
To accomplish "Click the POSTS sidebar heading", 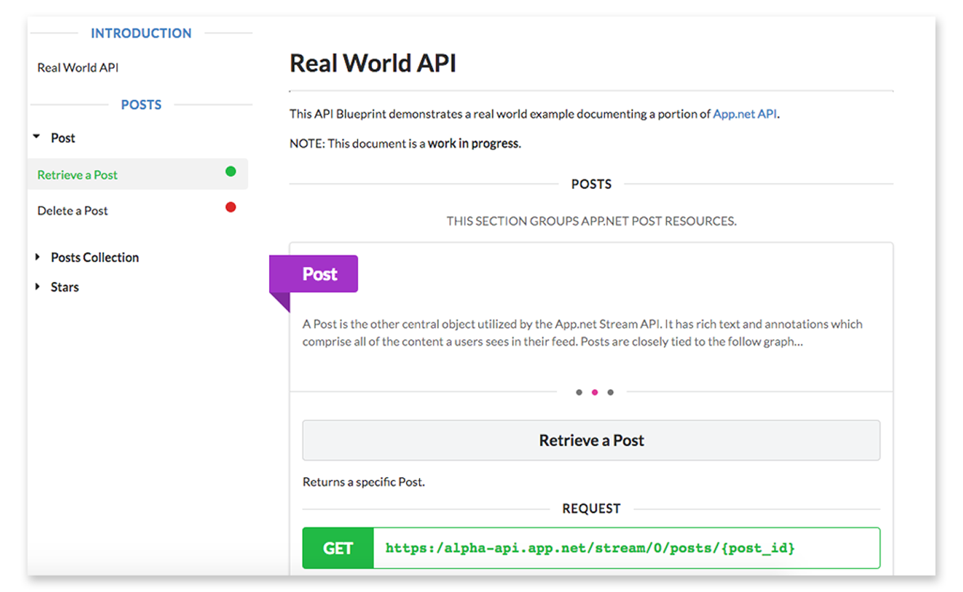I will 141,105.
